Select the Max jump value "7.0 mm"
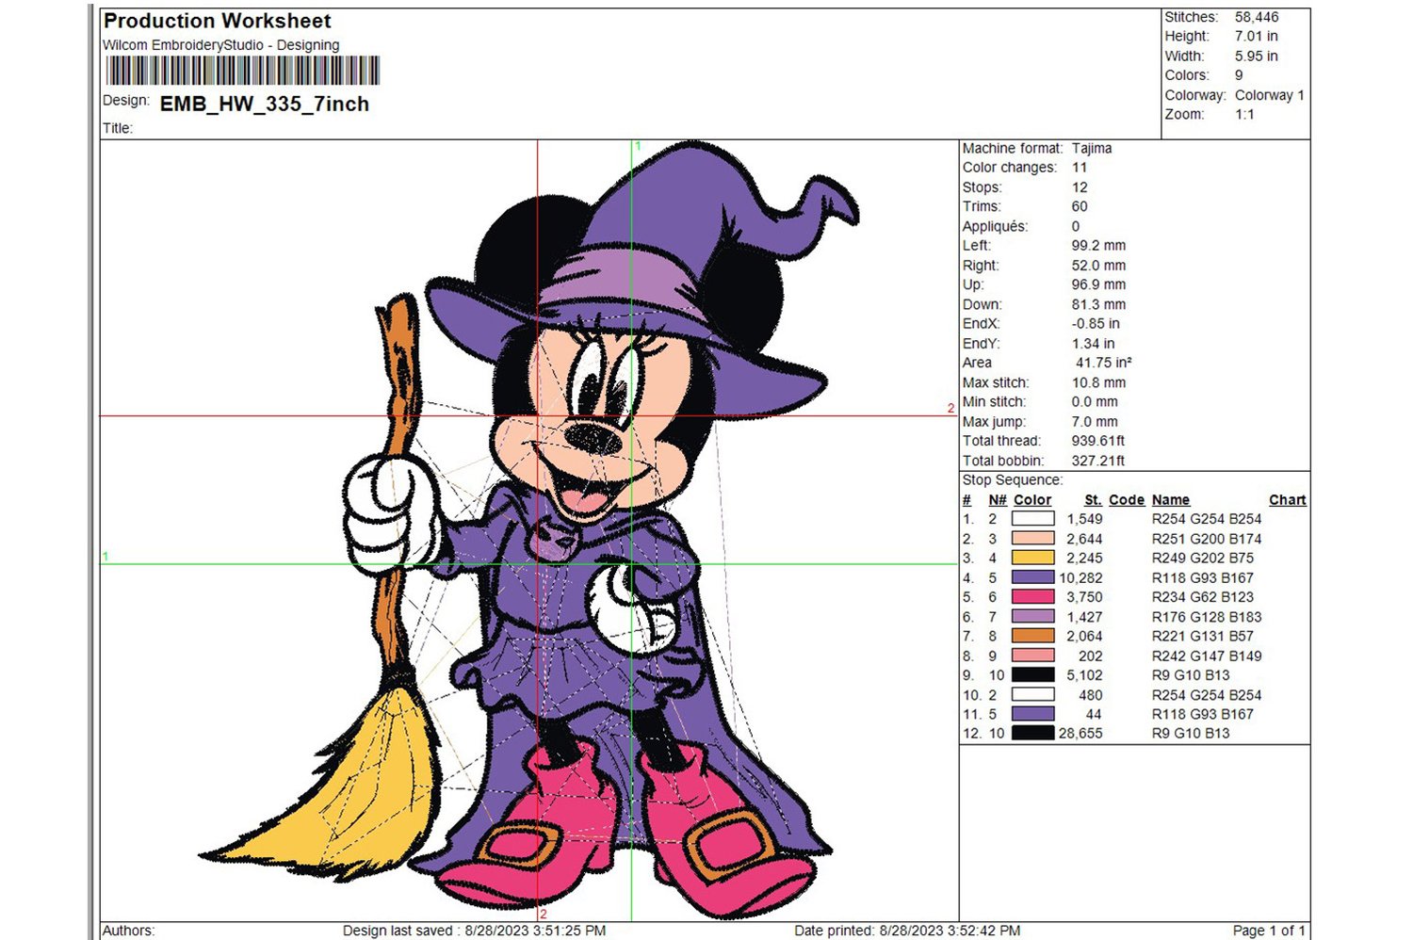Image resolution: width=1413 pixels, height=940 pixels. point(1095,422)
